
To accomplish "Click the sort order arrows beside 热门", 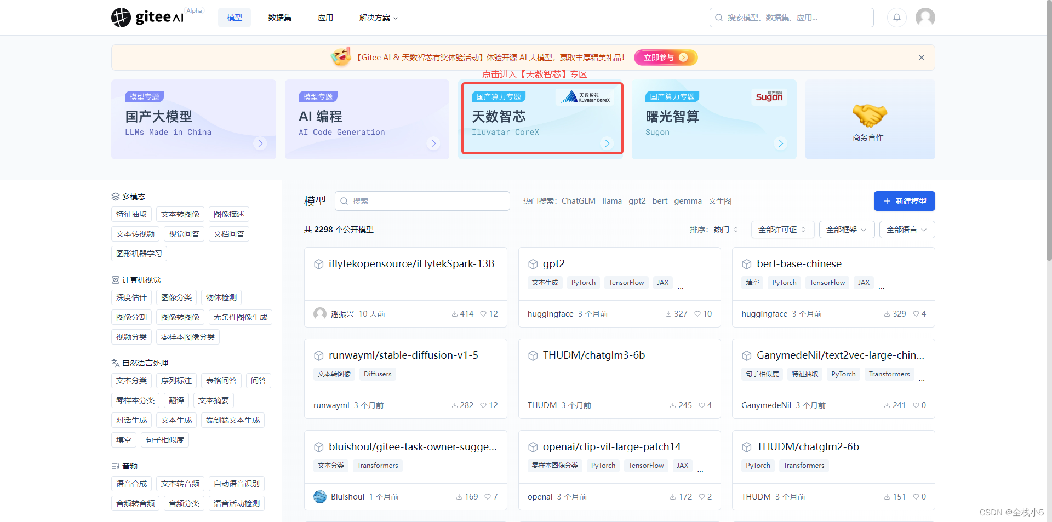I will tap(736, 230).
